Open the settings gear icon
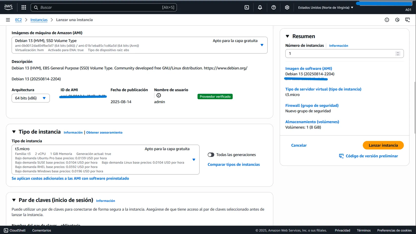416x234 pixels. 287,7
